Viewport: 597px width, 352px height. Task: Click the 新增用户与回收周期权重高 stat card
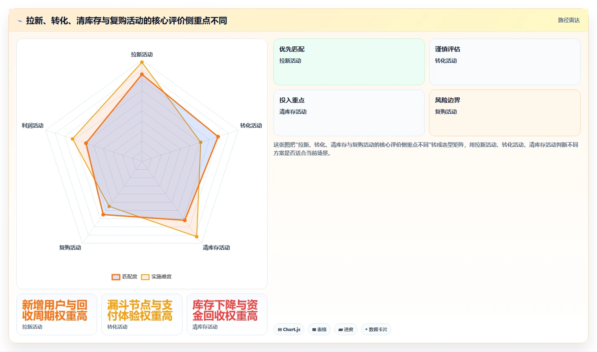click(57, 314)
